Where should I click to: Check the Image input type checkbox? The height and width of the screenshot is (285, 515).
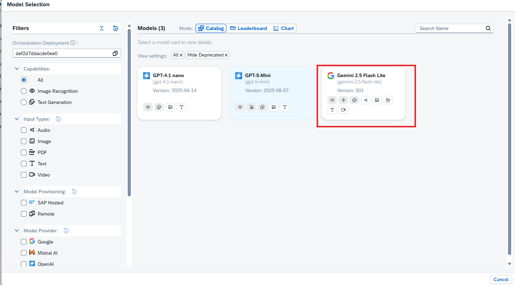pyautogui.click(x=24, y=141)
